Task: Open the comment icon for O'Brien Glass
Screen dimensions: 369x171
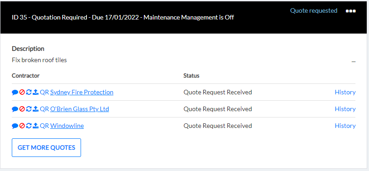Action: tap(15, 109)
